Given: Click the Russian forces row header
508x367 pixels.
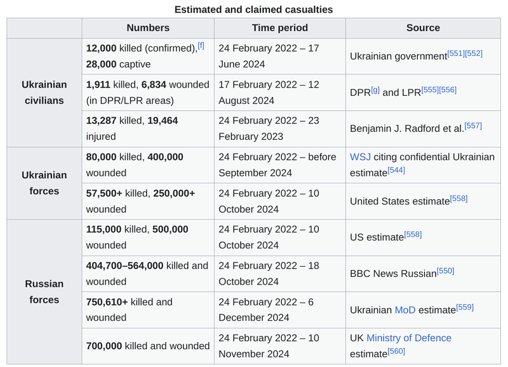Looking at the screenshot, I should click(x=44, y=291).
